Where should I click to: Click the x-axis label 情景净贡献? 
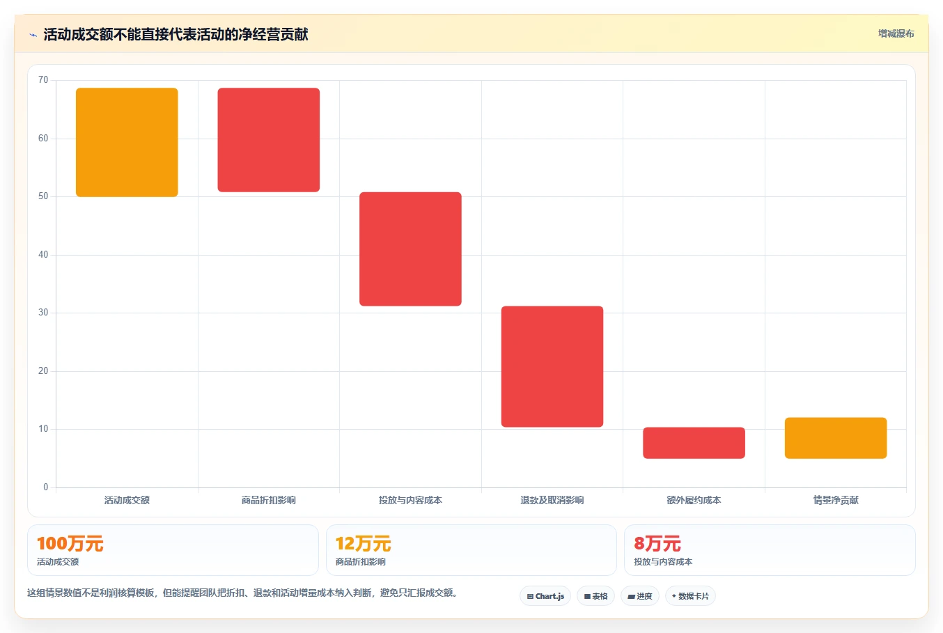point(836,500)
